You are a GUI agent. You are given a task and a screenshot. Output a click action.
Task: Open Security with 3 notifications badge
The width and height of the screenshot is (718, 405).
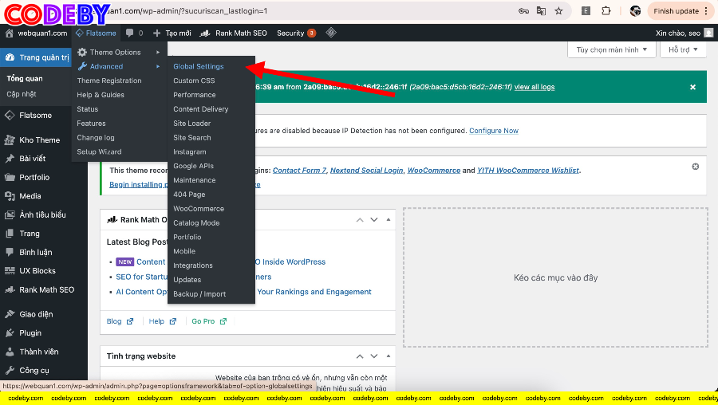tap(296, 33)
